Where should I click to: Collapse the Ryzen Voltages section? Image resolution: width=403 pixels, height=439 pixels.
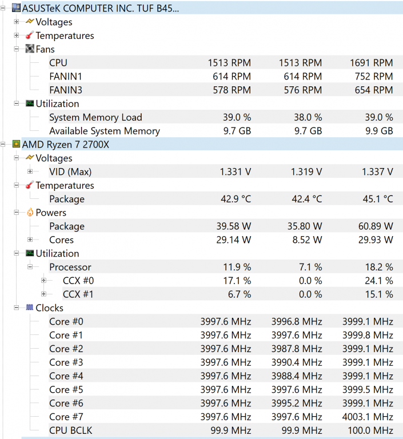(x=17, y=158)
